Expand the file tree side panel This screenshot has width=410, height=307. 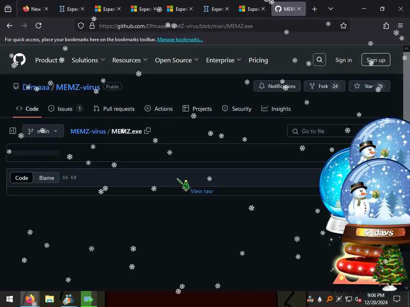13,131
